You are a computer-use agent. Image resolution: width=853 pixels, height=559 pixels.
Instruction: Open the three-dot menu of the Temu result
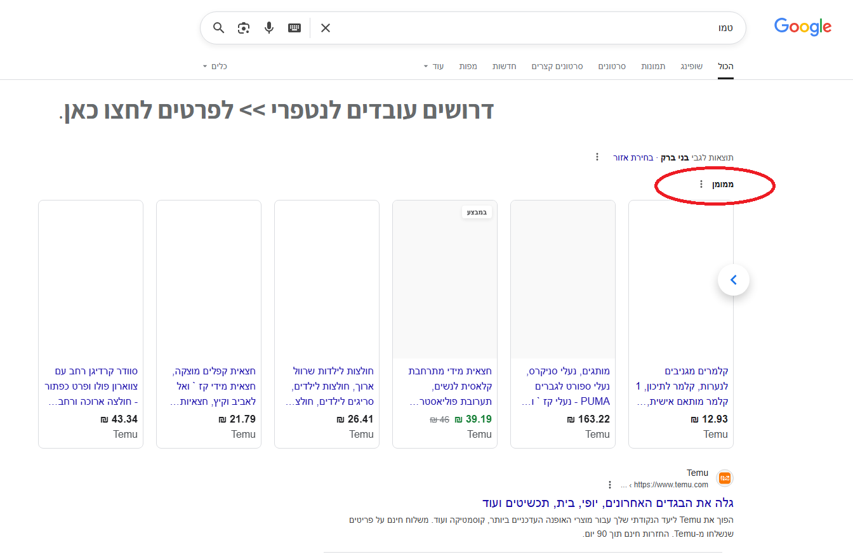point(610,485)
